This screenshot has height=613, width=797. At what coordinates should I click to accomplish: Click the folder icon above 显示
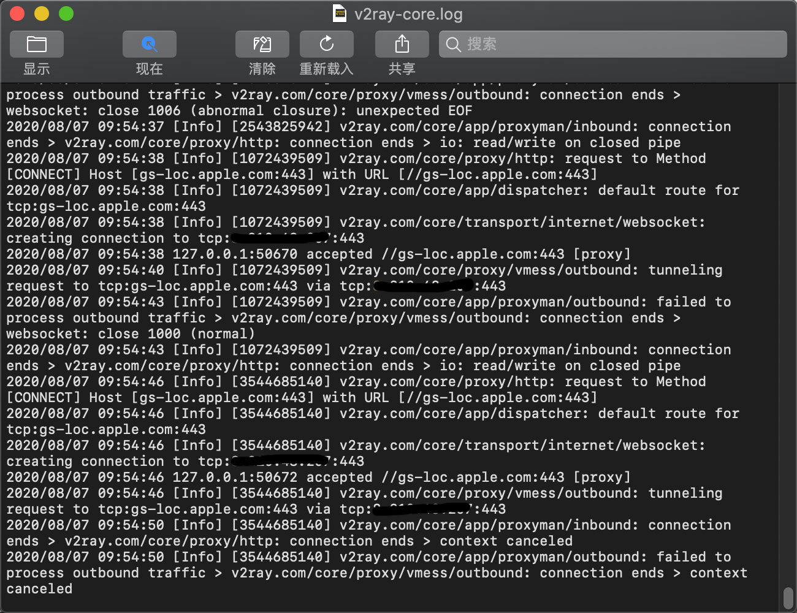point(36,44)
